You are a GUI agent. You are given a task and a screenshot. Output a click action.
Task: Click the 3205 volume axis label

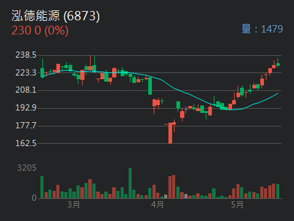pos(27,168)
